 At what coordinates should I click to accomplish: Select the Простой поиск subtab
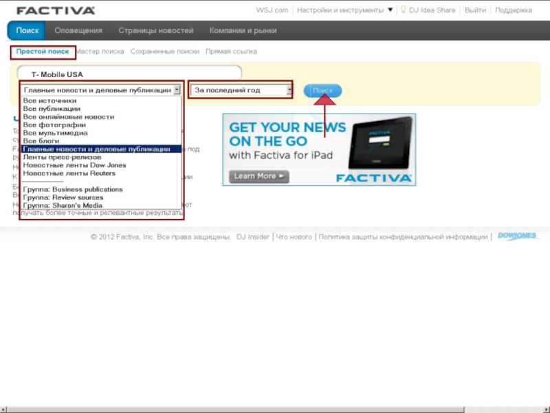click(43, 51)
